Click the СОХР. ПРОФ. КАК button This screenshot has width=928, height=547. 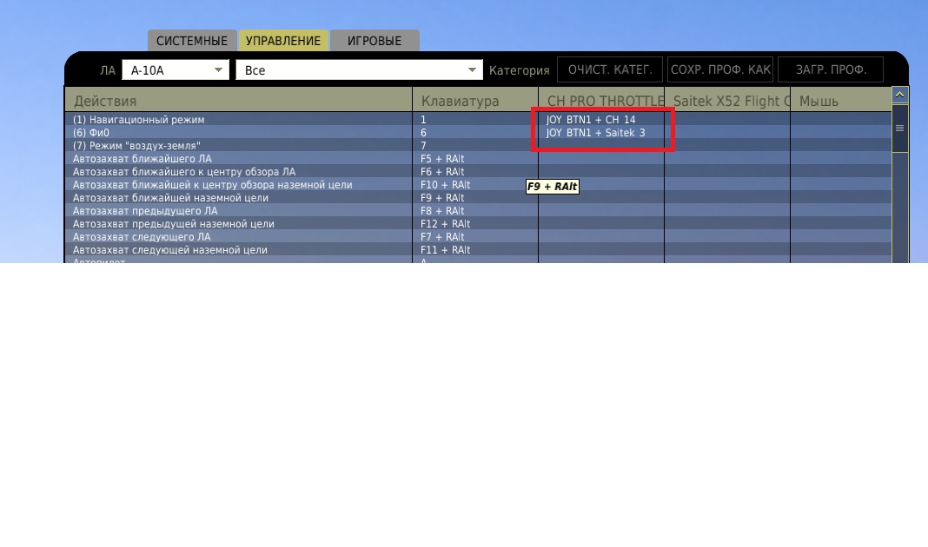[x=720, y=69]
